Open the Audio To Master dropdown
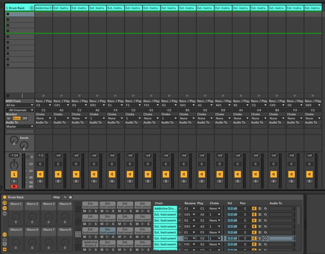The image size is (325, 254). (19, 126)
